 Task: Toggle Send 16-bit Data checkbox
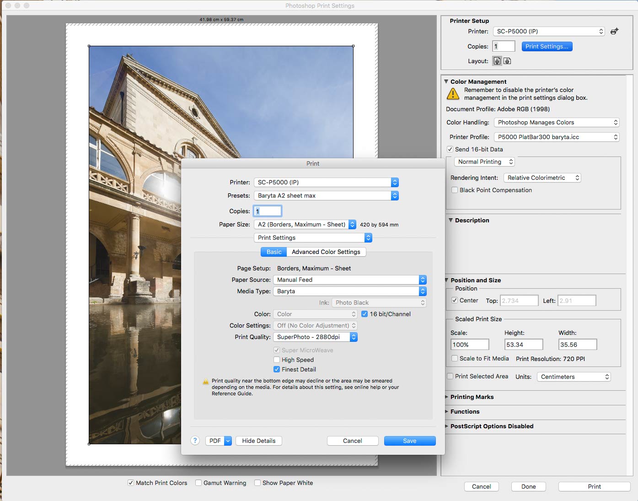pyautogui.click(x=450, y=149)
